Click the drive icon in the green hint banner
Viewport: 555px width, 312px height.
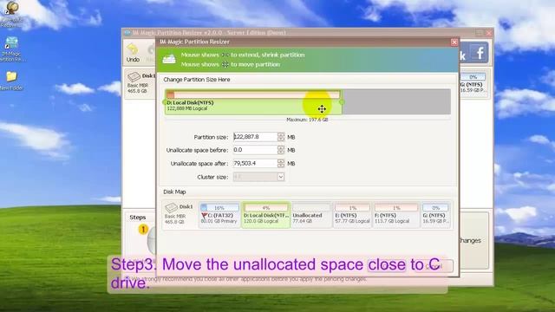[169, 59]
